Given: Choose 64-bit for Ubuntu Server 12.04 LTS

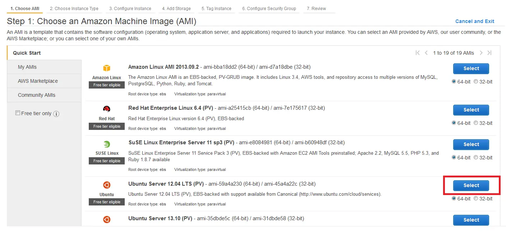Looking at the screenshot, I should click(454, 199).
